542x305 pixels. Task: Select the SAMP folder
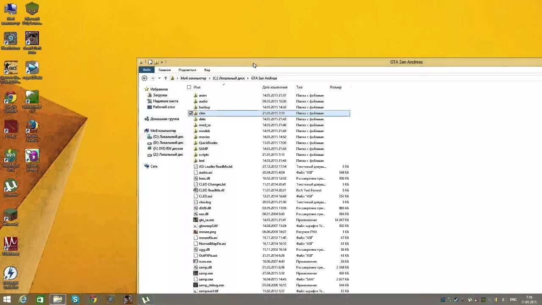click(x=203, y=149)
